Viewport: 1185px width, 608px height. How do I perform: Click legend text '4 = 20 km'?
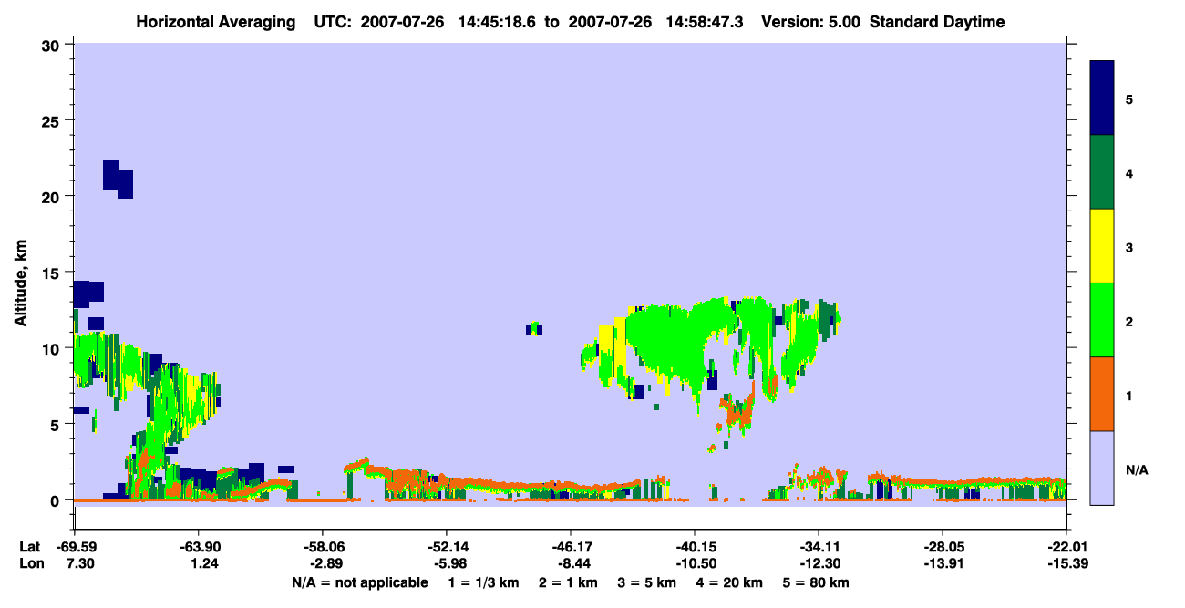731,582
